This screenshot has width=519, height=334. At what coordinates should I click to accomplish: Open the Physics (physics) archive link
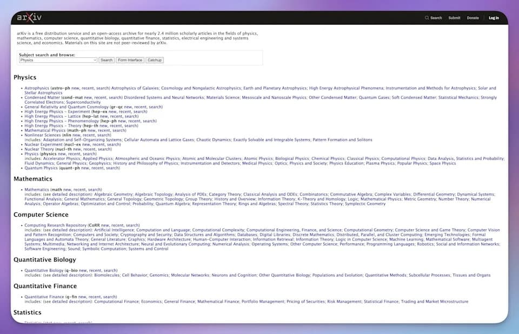click(x=31, y=154)
